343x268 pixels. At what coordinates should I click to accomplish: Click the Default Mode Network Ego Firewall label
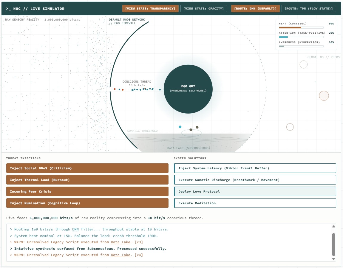(127, 21)
